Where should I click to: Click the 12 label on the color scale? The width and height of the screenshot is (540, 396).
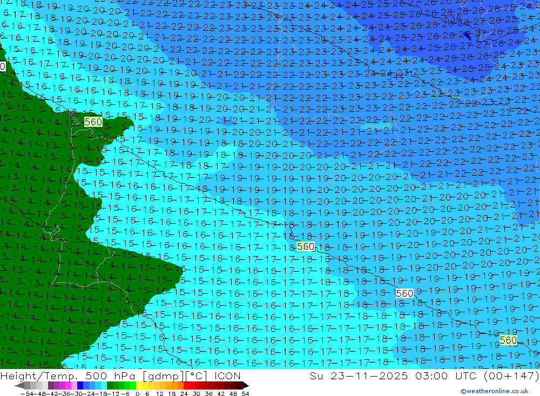(160, 394)
